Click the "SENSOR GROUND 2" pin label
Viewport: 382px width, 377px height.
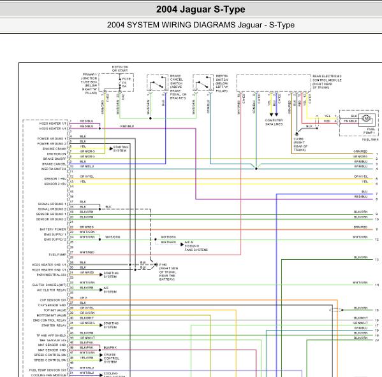coord(51,220)
